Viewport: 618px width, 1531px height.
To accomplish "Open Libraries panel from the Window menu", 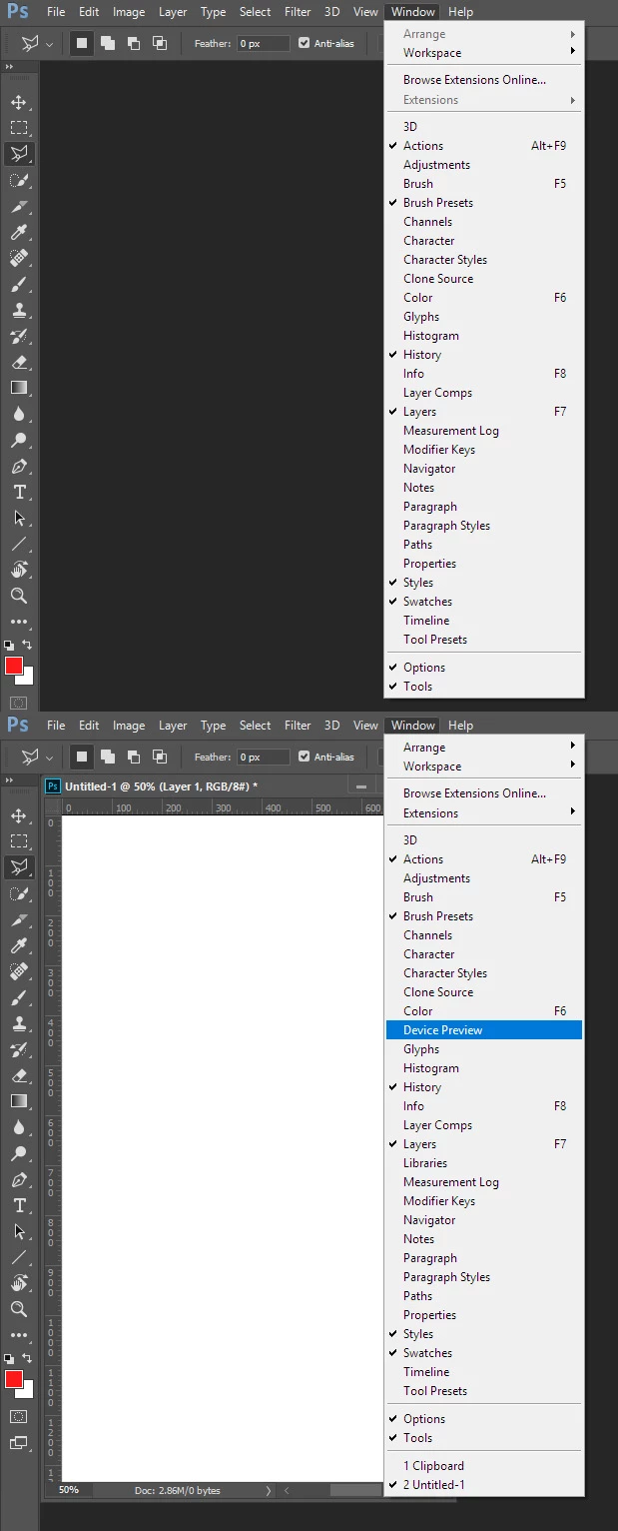I will [x=484, y=1163].
